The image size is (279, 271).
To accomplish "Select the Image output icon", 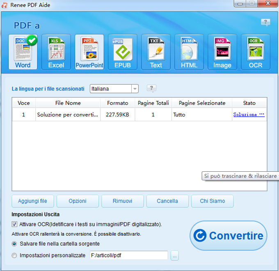I will pyautogui.click(x=222, y=52).
